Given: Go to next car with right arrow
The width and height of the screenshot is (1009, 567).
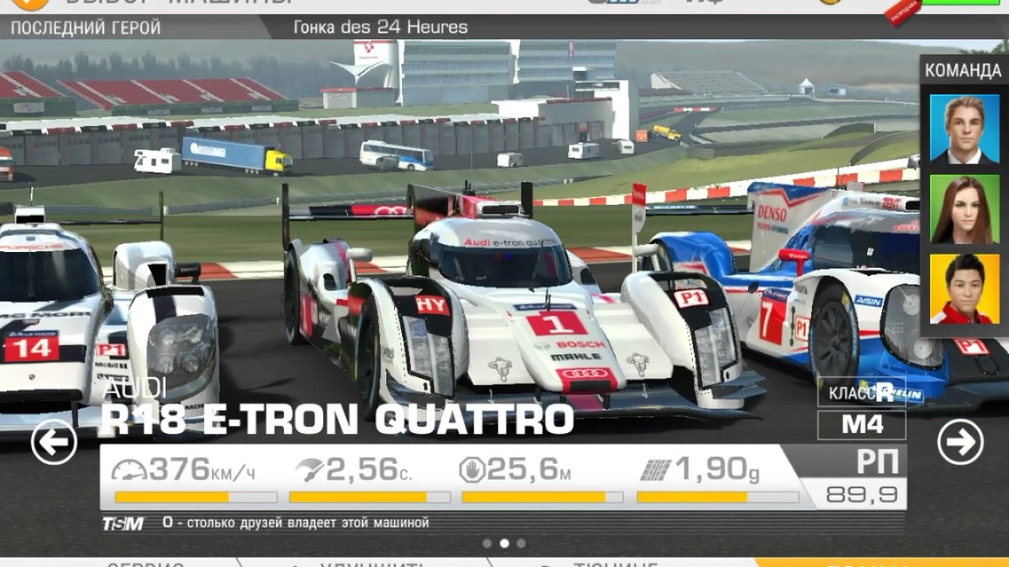Looking at the screenshot, I should pyautogui.click(x=960, y=442).
